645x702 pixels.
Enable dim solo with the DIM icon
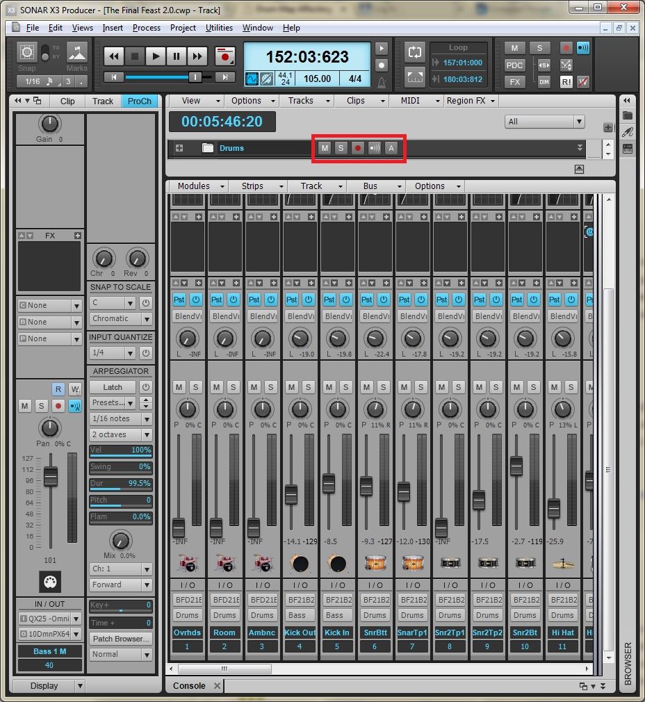[545, 81]
